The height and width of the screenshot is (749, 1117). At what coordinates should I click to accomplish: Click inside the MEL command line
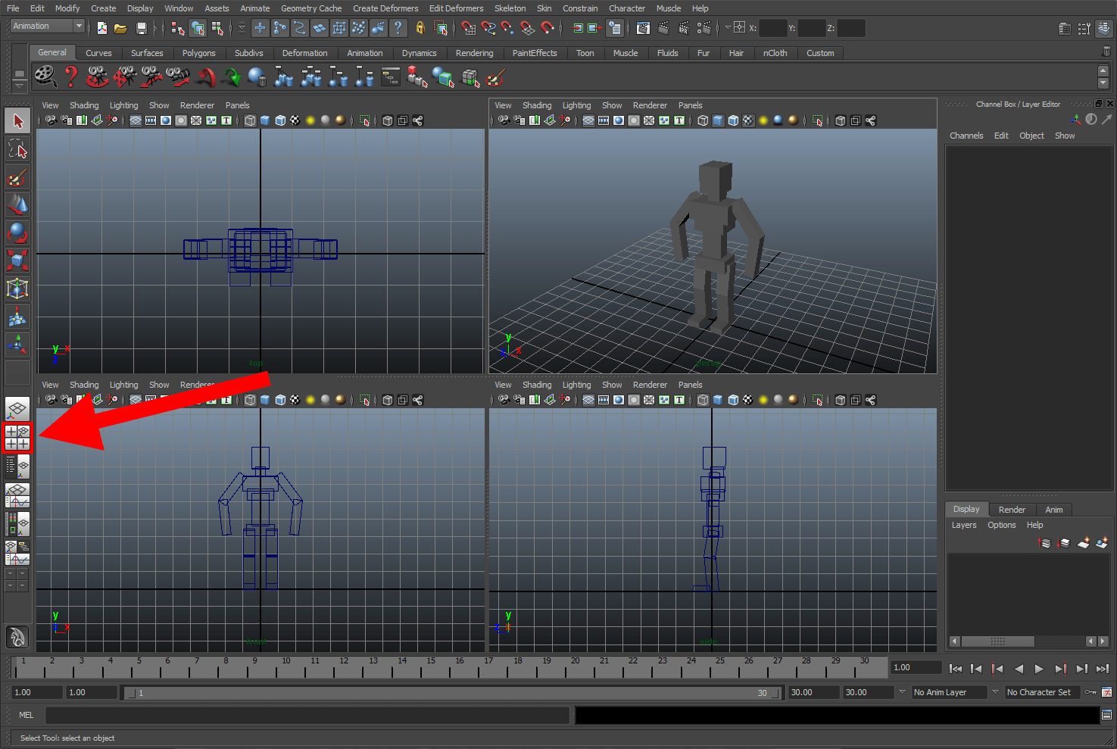(303, 715)
